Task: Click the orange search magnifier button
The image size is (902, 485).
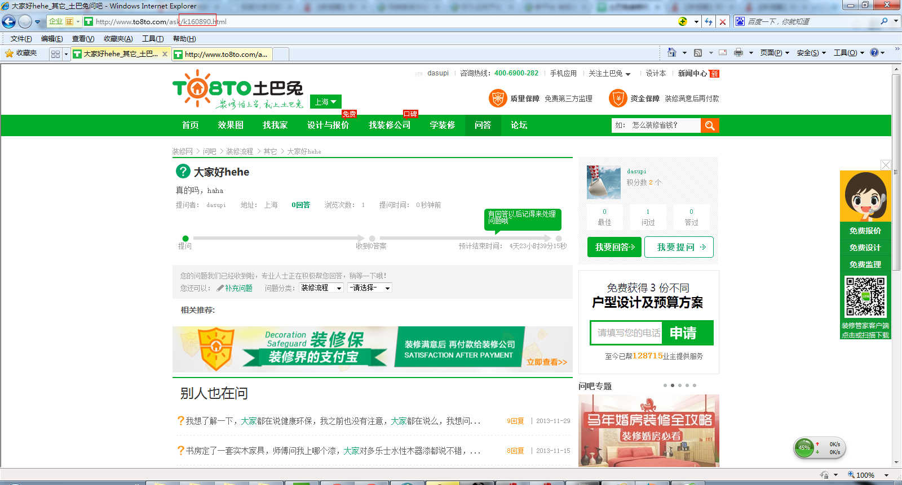Action: [x=710, y=125]
